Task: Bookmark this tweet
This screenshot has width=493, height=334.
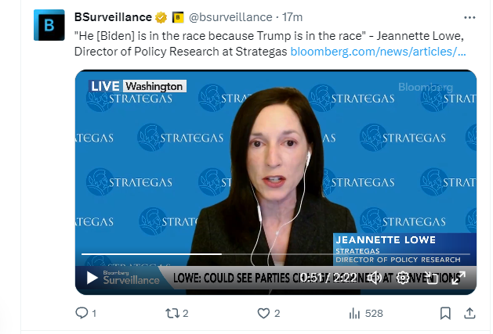Action: (445, 313)
